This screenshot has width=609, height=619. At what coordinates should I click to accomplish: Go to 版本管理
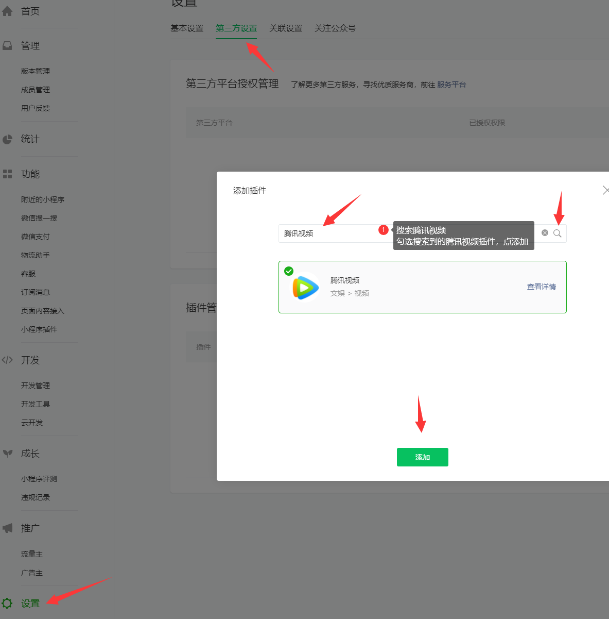pyautogui.click(x=36, y=71)
